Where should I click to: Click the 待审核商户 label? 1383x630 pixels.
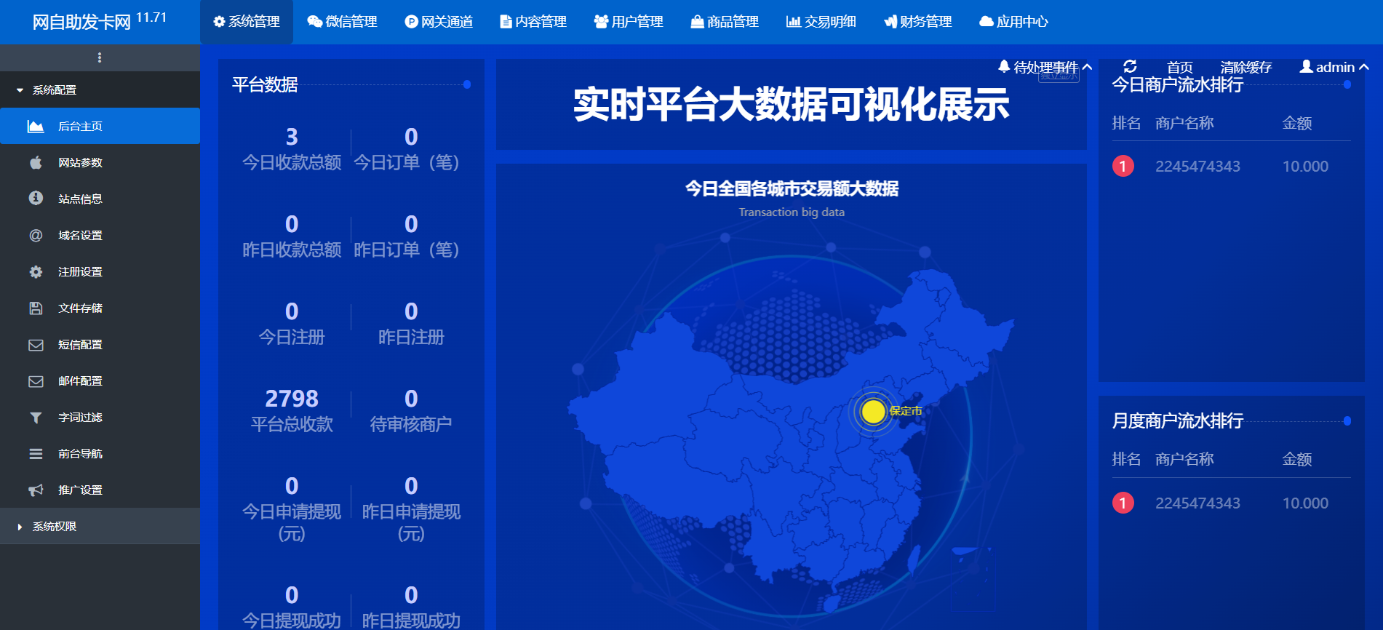pos(411,424)
